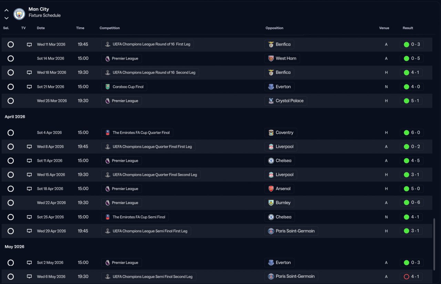
Task: Select the Coventry fixture radio circle
Action: pyautogui.click(x=11, y=133)
